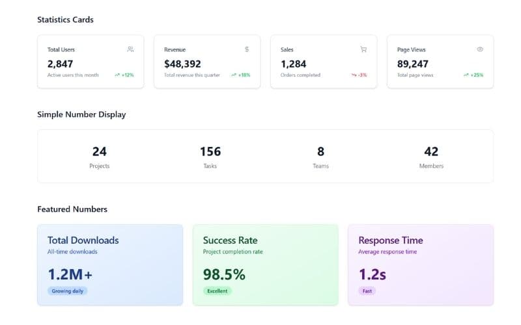Click the 42 Members number
521x325 pixels.
tap(431, 151)
